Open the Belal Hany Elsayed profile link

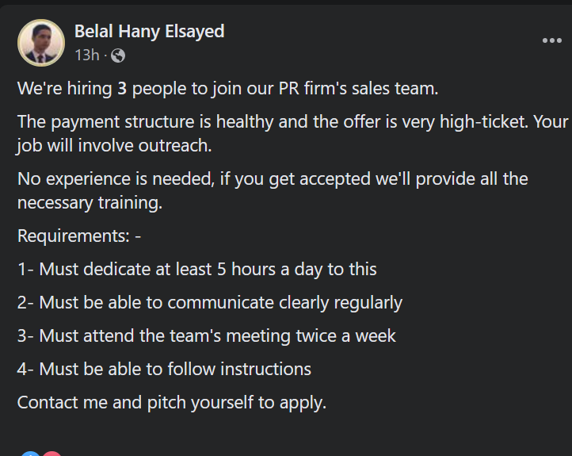149,32
